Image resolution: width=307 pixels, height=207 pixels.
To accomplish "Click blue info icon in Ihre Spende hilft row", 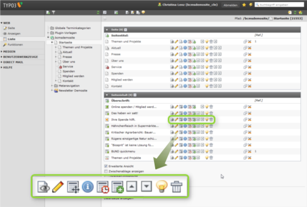I will pyautogui.click(x=185, y=119).
